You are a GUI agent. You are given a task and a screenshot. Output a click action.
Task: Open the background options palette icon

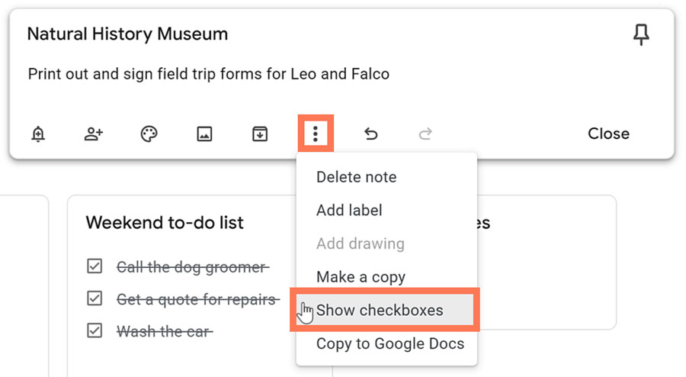(149, 134)
